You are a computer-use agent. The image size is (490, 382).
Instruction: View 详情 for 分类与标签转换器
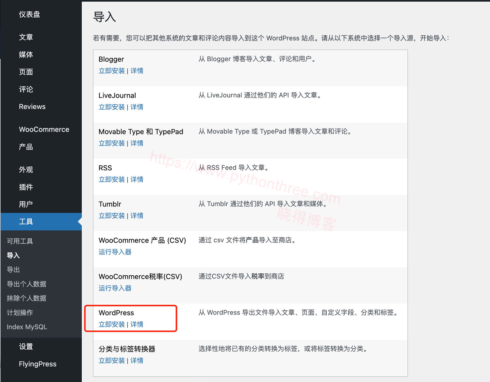click(137, 360)
